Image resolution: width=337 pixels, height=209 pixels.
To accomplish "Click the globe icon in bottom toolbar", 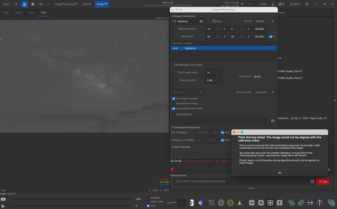I will 221,202.
